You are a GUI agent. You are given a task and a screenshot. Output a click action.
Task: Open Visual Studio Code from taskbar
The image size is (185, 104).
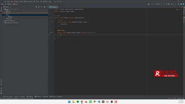tap(99, 102)
